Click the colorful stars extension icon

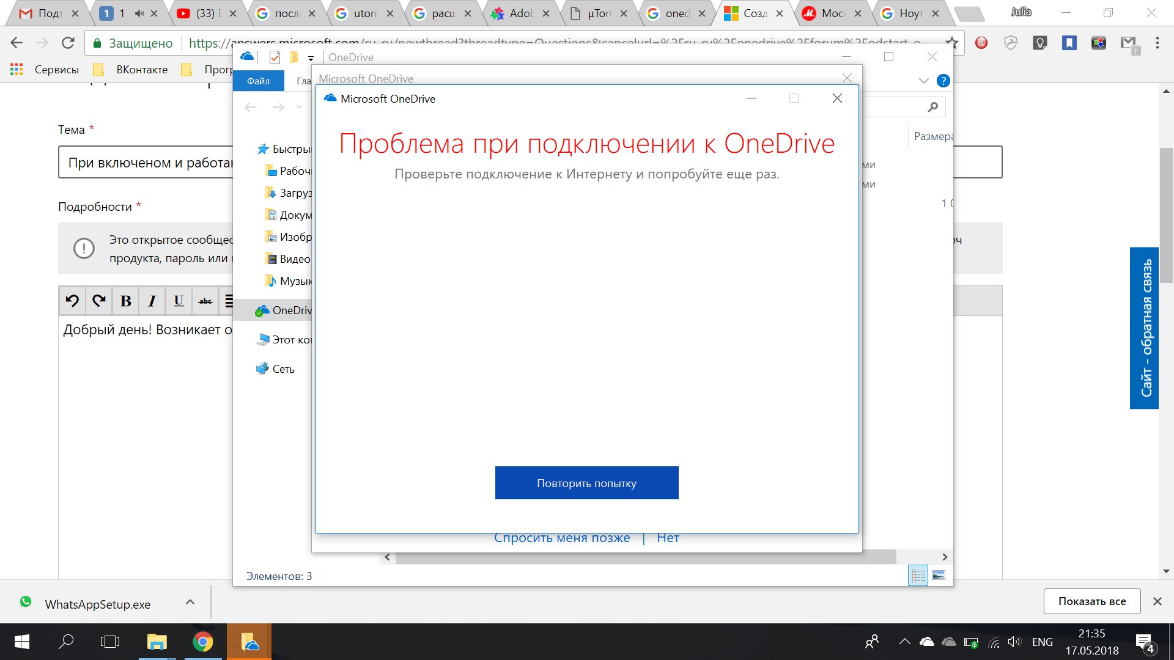coord(1099,43)
